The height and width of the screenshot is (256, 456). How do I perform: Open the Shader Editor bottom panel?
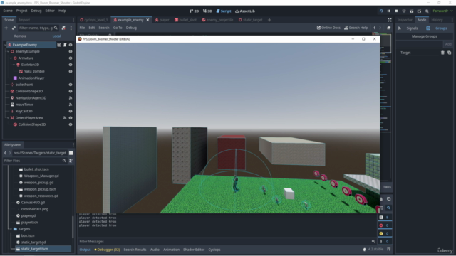(194, 250)
